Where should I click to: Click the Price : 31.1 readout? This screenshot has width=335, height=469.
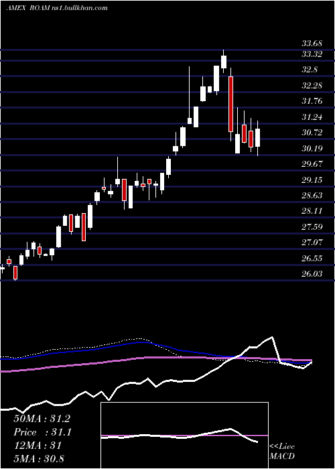pyautogui.click(x=42, y=432)
